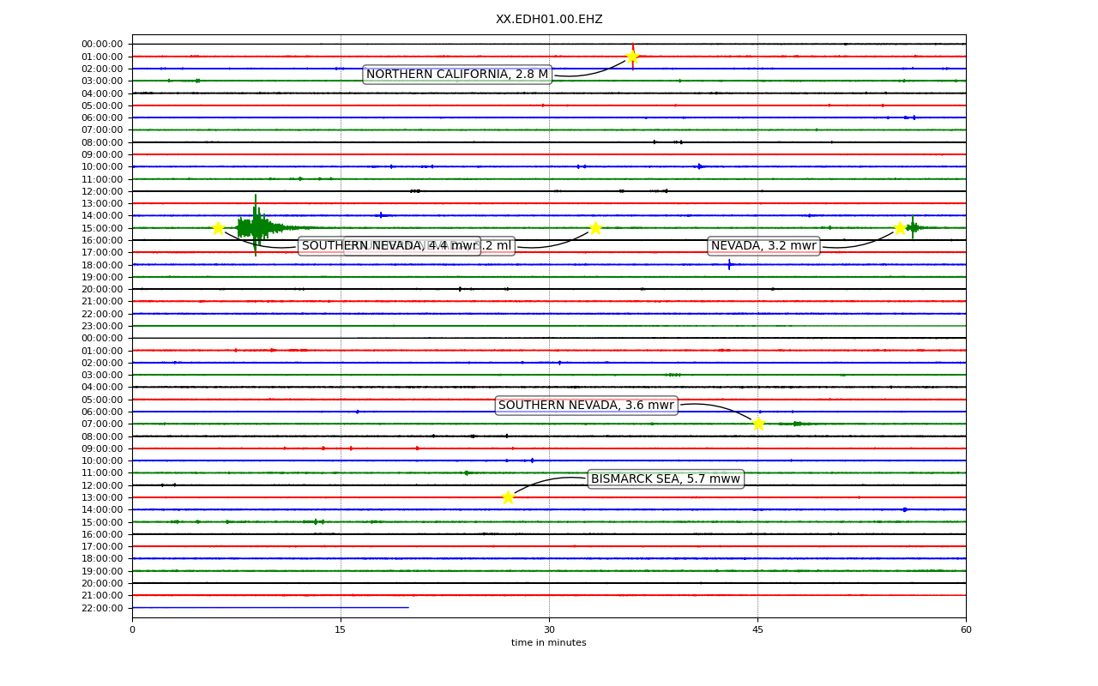Click the Southern Nevada 3.6 star marker
Viewport: 1098px width, 686px height.
tap(758, 424)
